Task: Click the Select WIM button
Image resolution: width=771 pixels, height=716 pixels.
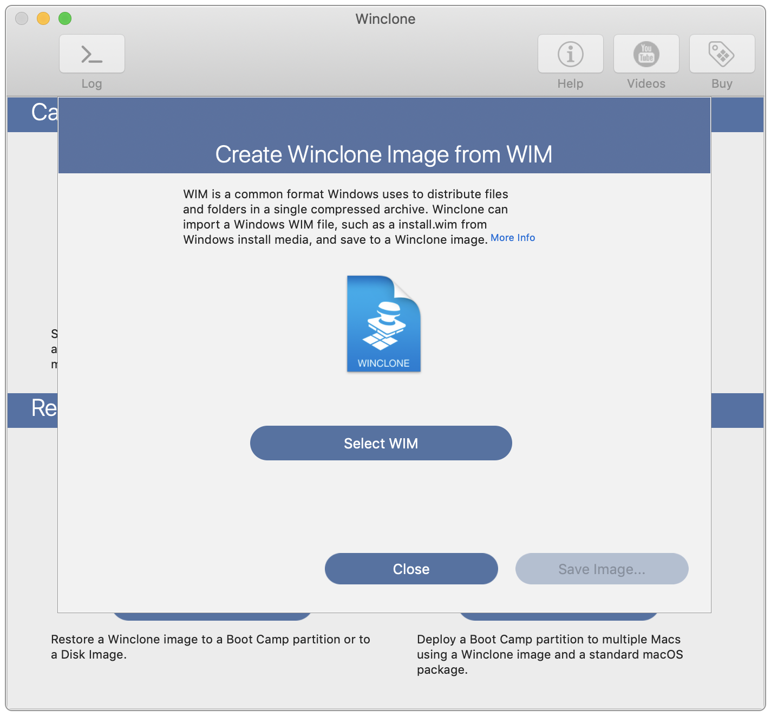Action: [x=381, y=443]
